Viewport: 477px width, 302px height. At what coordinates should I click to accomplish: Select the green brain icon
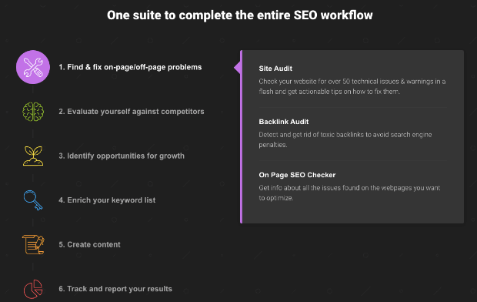(33, 112)
